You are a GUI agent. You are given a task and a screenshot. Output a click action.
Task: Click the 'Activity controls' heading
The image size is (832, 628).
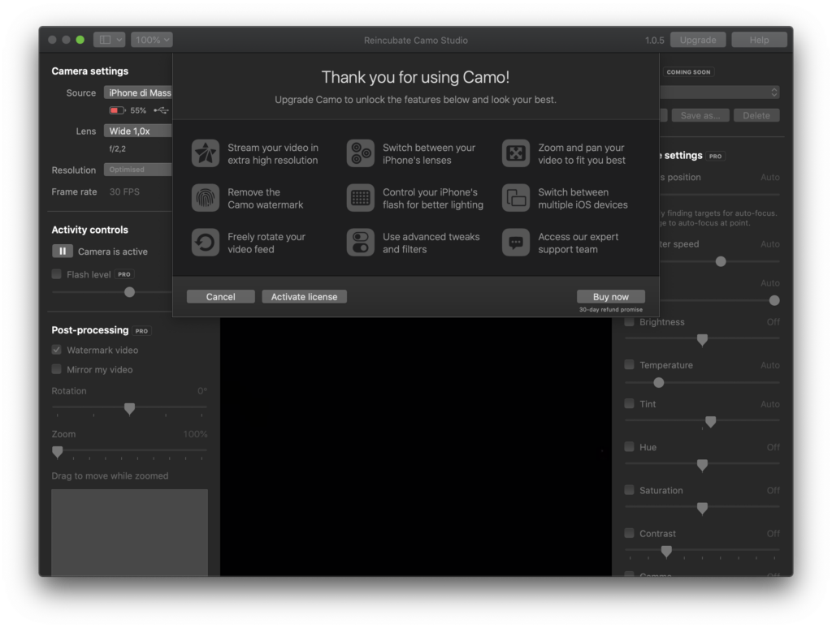(89, 230)
